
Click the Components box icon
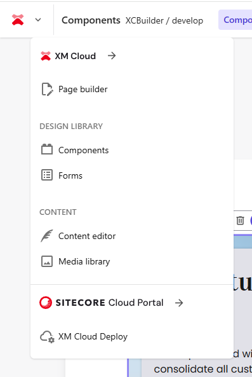[47, 149]
